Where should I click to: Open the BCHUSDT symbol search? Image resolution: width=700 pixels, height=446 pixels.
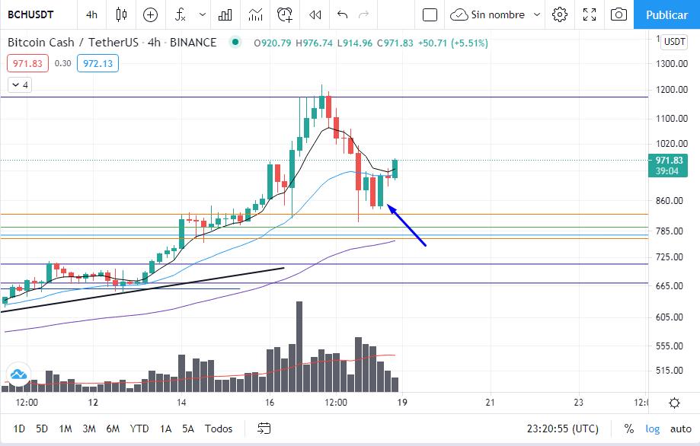(30, 14)
